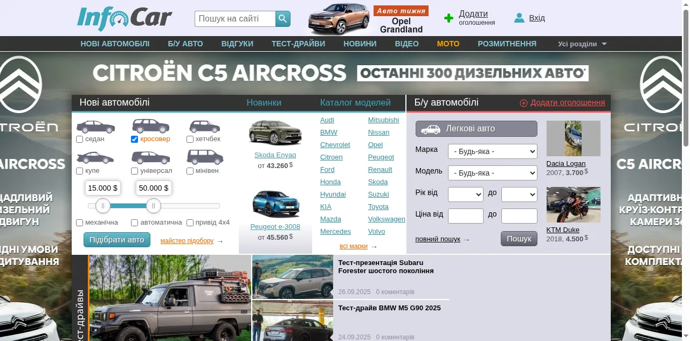Check the хетчбек checkbox
The width and height of the screenshot is (690, 341).
coord(190,139)
